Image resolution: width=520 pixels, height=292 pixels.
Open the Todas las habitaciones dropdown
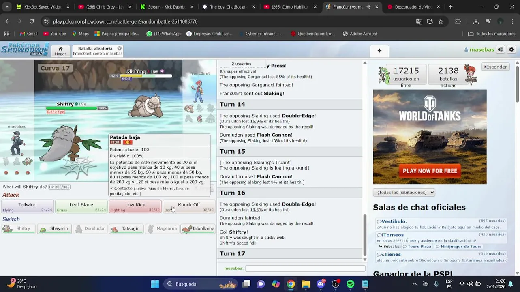[x=404, y=192]
